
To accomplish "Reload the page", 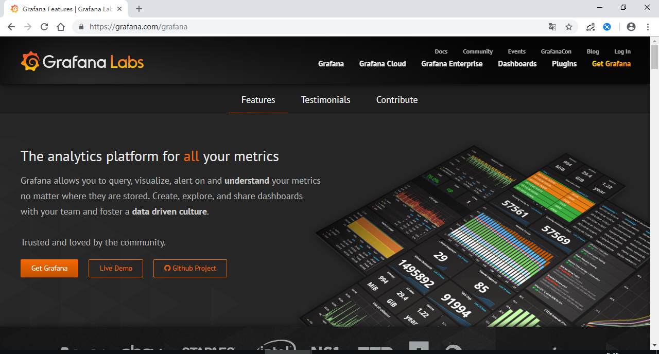I will [44, 26].
